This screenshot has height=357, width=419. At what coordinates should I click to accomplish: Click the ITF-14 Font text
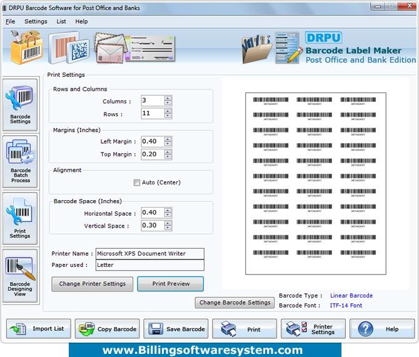(346, 306)
